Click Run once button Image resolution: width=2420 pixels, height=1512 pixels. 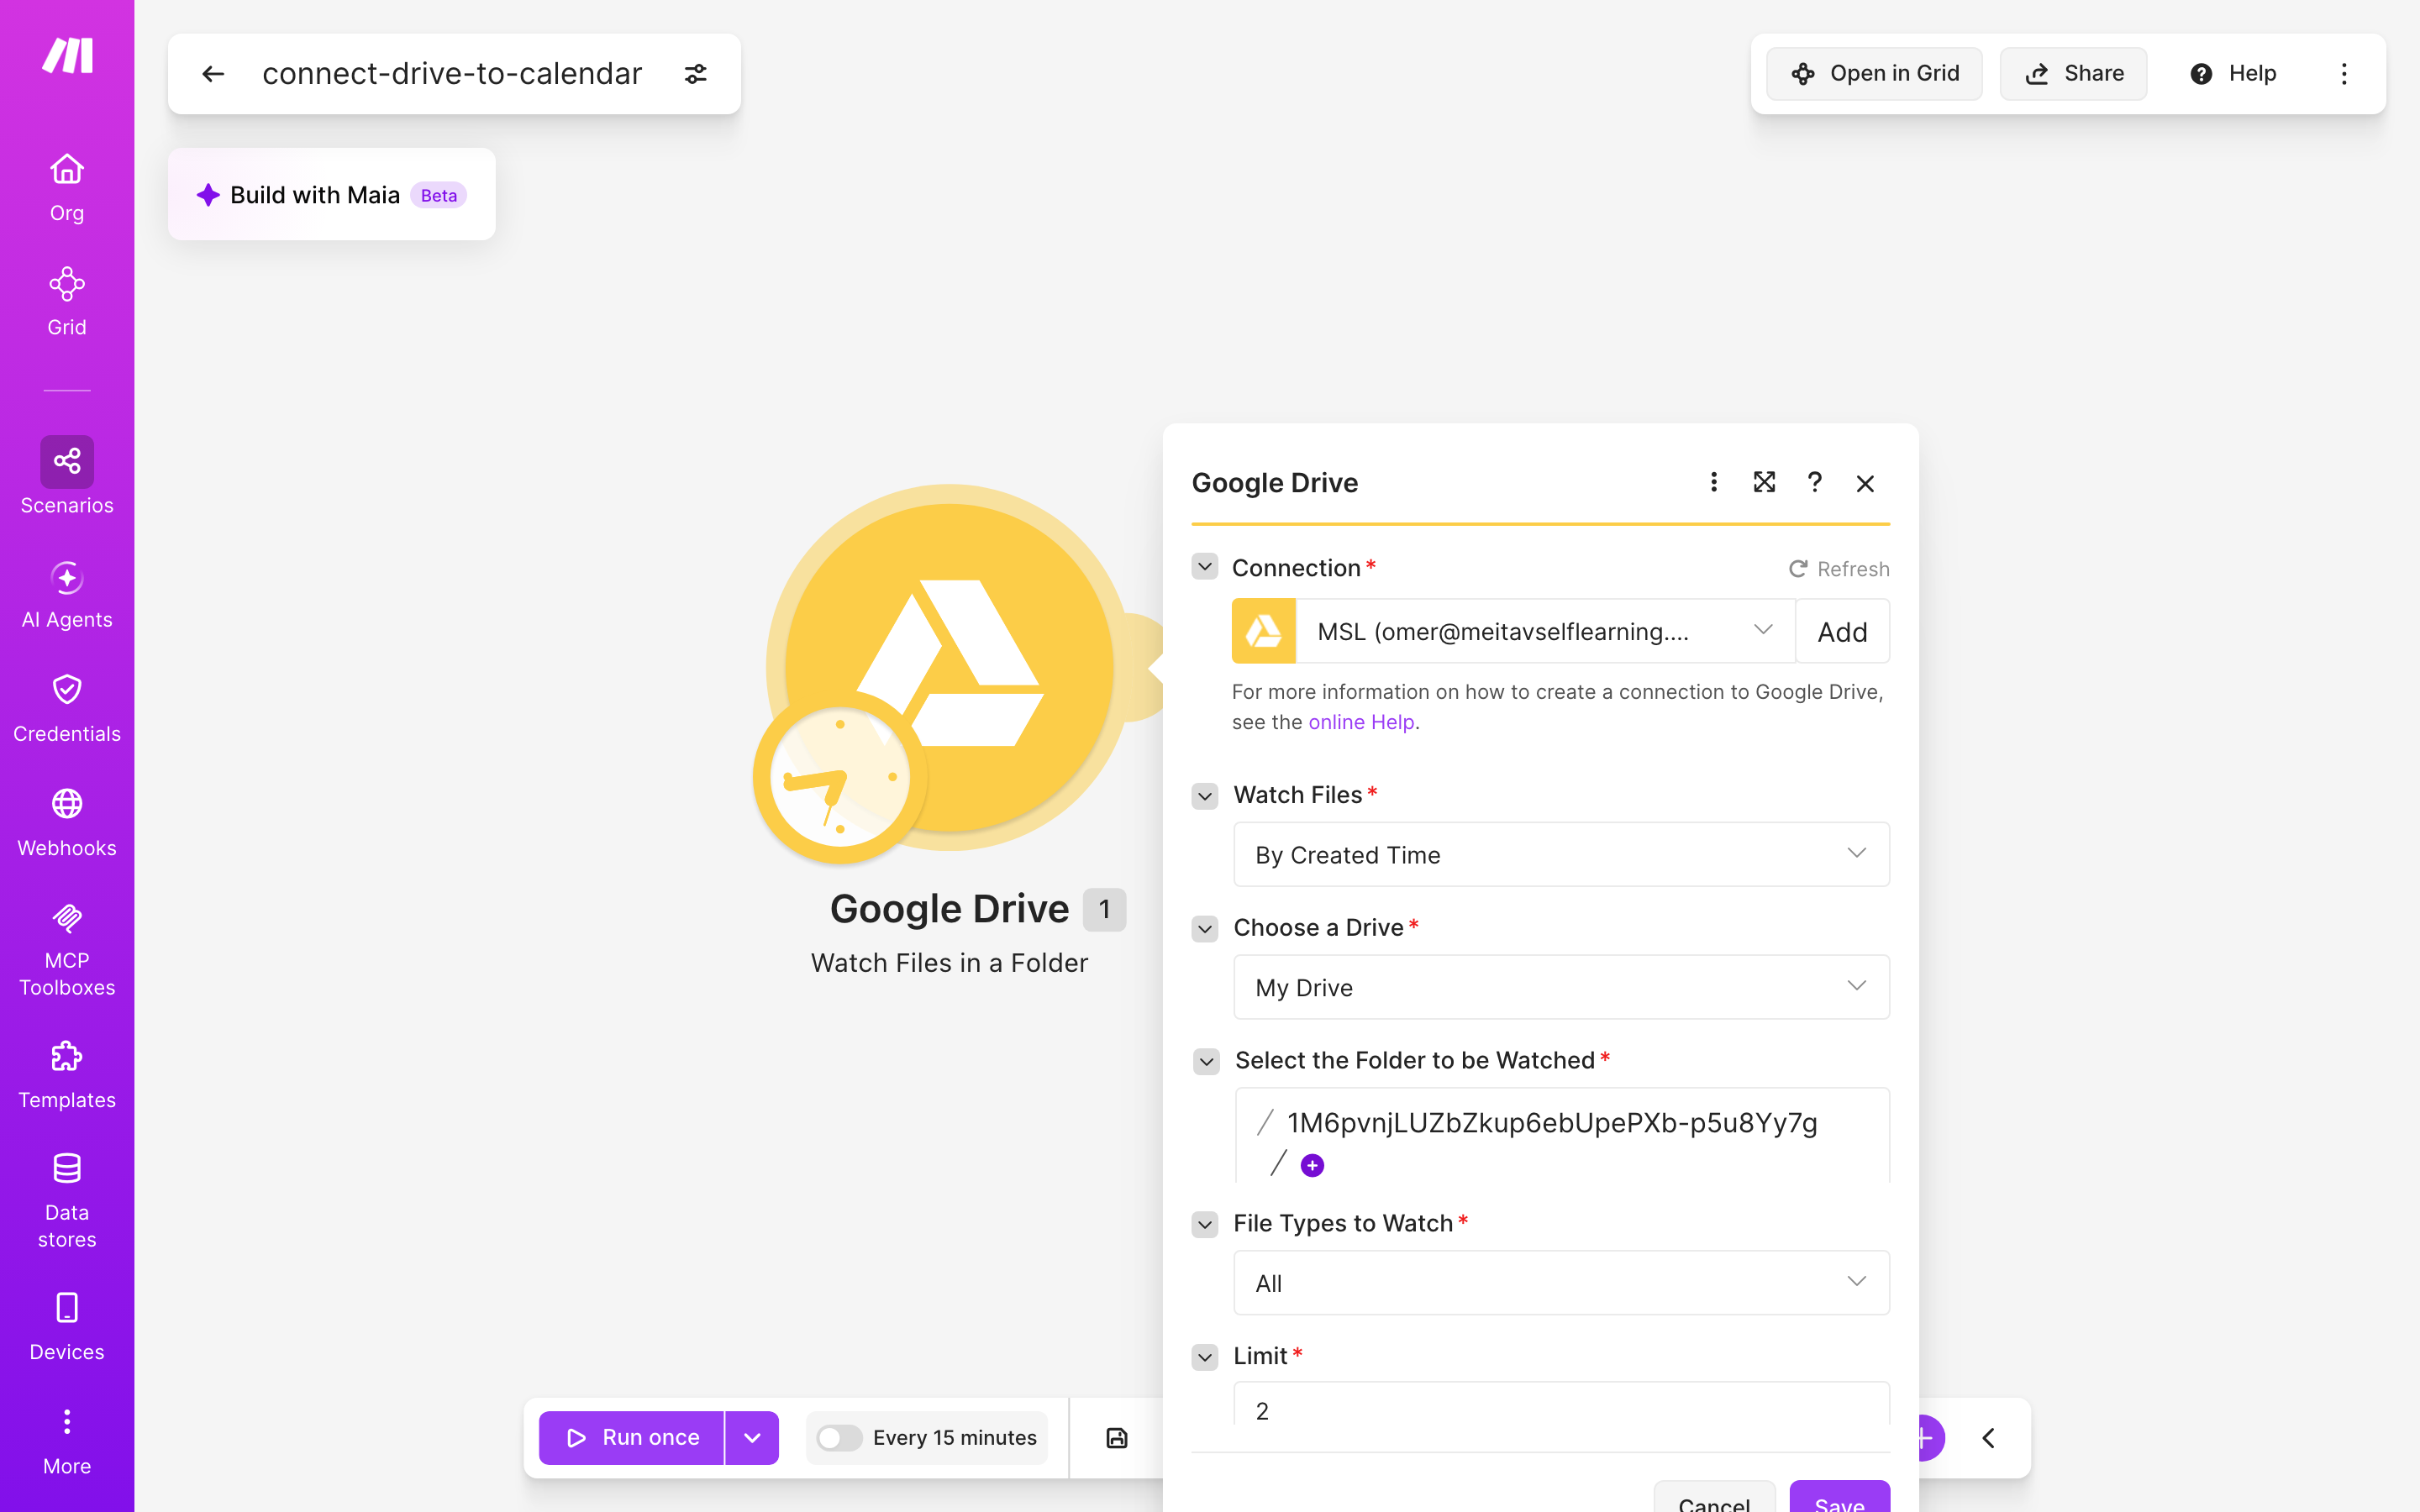(631, 1438)
